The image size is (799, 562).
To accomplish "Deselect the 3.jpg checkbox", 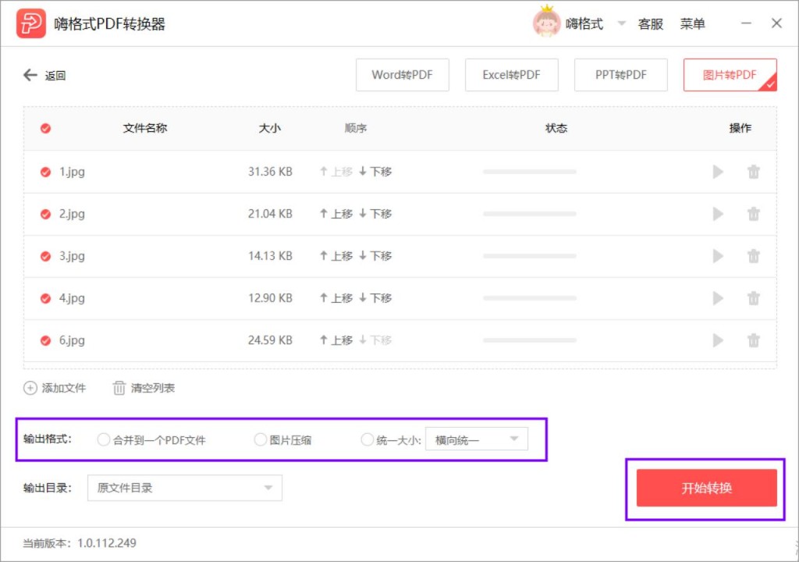I will tap(45, 256).
